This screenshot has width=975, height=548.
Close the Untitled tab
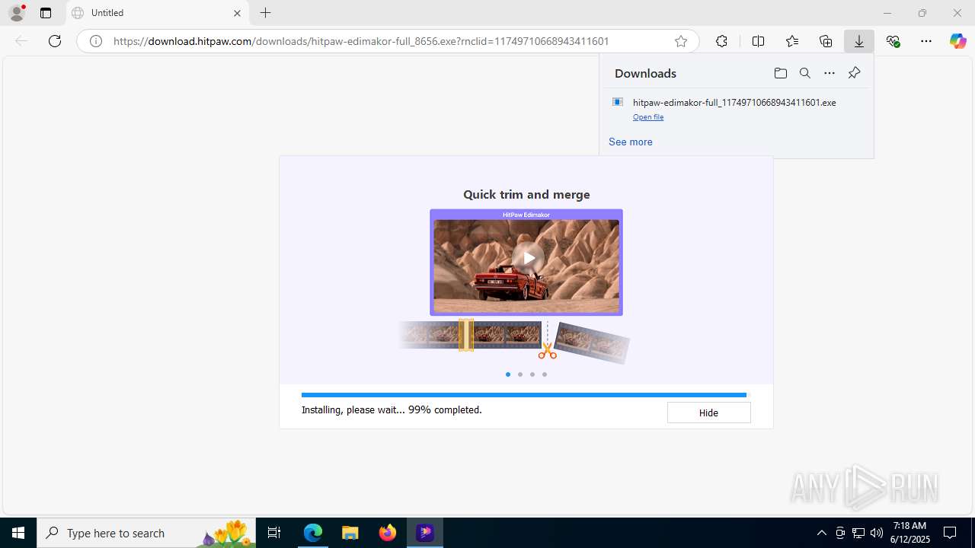click(237, 13)
